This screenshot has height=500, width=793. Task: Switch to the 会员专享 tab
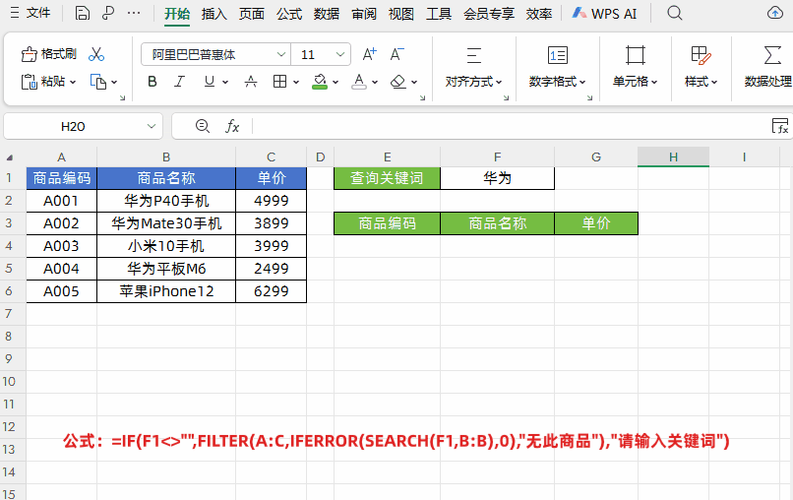[x=489, y=14]
